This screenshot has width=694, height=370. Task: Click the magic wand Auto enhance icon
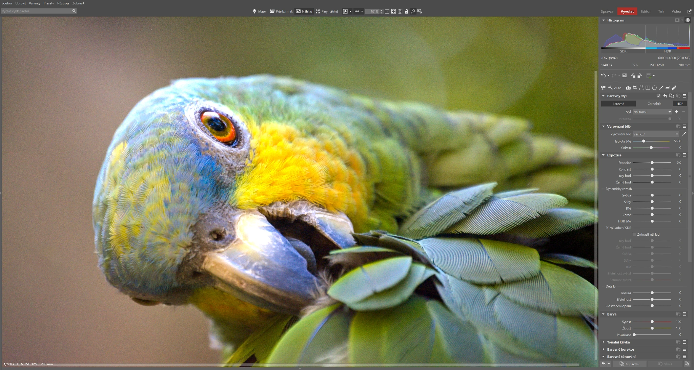click(x=610, y=88)
